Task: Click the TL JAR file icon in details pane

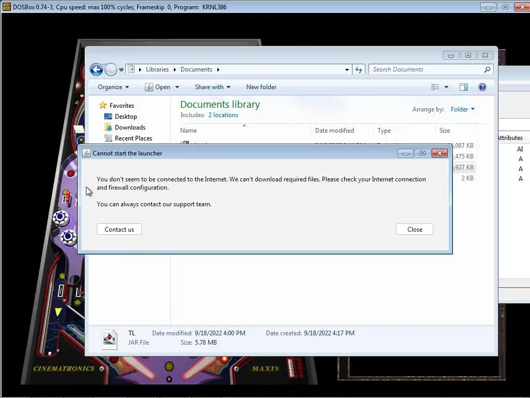Action: (110, 339)
